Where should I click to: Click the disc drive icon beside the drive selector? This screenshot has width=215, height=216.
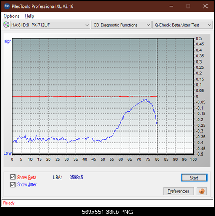tap(6, 25)
